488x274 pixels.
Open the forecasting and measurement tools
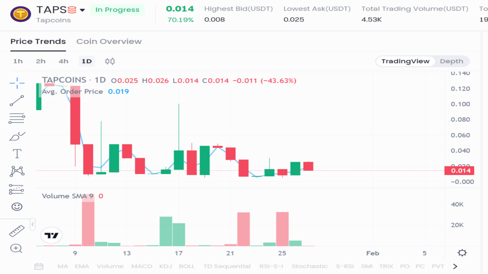(17, 189)
